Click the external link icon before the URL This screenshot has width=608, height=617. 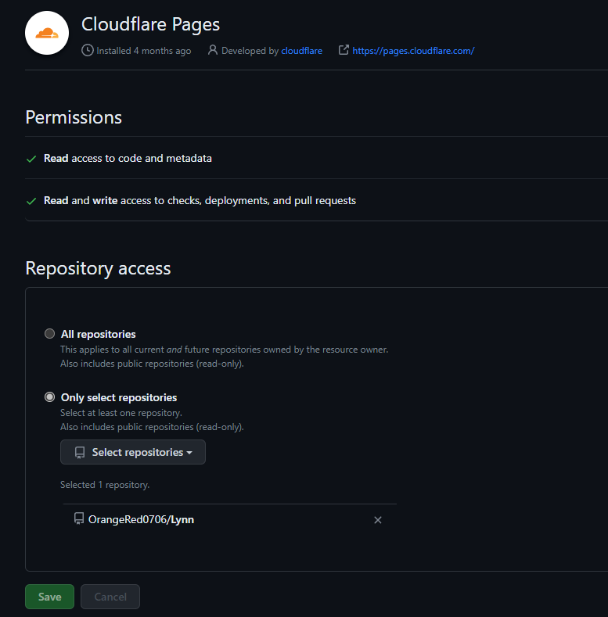pyautogui.click(x=343, y=51)
